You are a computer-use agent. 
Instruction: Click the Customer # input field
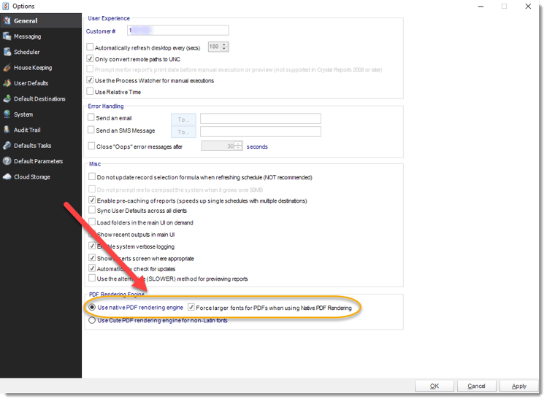coord(178,31)
